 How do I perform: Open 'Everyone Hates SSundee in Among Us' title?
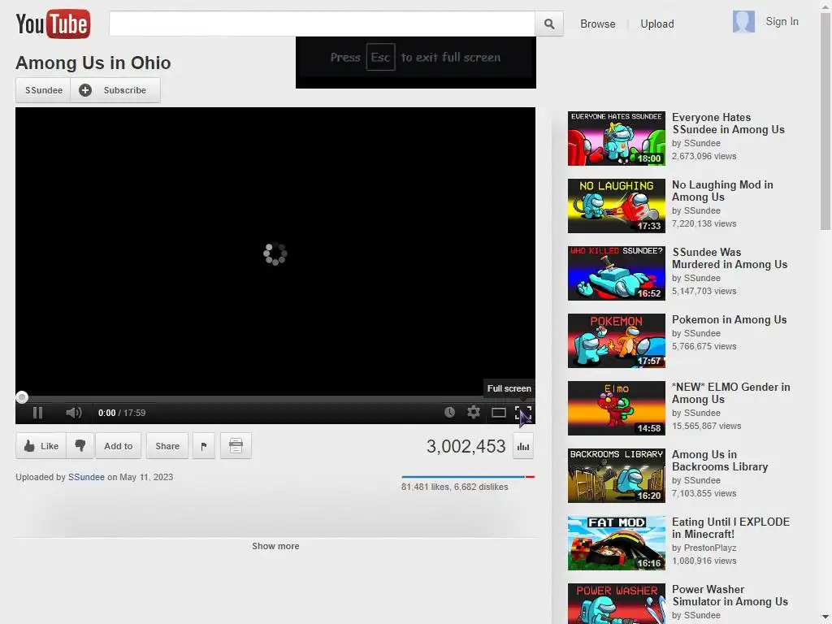coord(728,123)
